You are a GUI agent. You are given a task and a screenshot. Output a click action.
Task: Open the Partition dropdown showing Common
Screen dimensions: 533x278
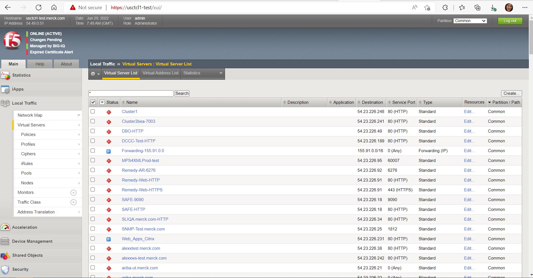(x=470, y=21)
